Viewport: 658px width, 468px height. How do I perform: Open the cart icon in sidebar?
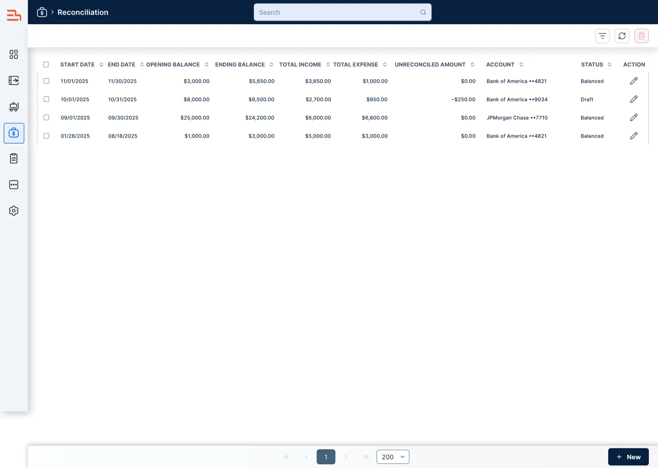pyautogui.click(x=14, y=107)
